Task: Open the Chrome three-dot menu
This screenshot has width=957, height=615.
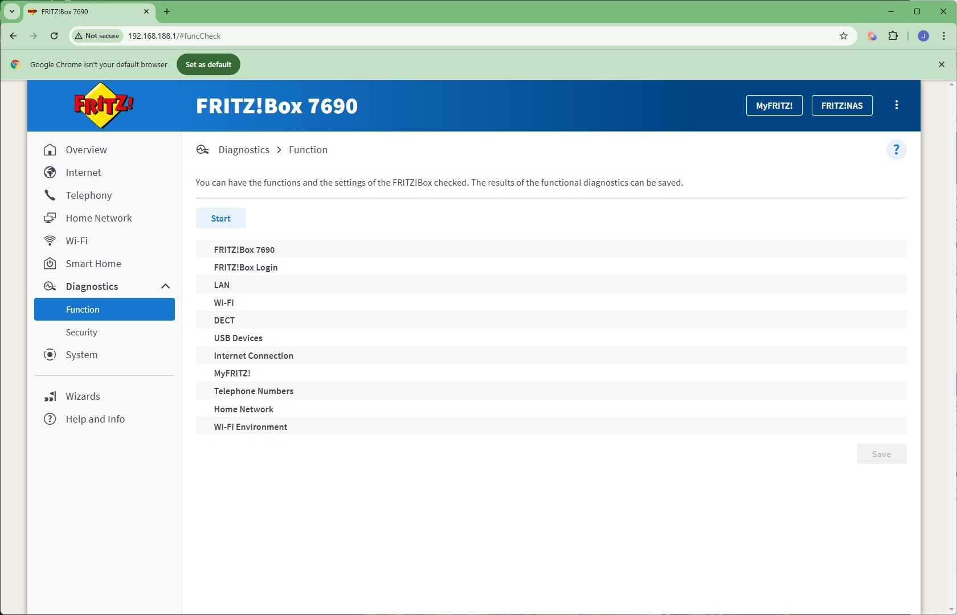Action: [944, 36]
